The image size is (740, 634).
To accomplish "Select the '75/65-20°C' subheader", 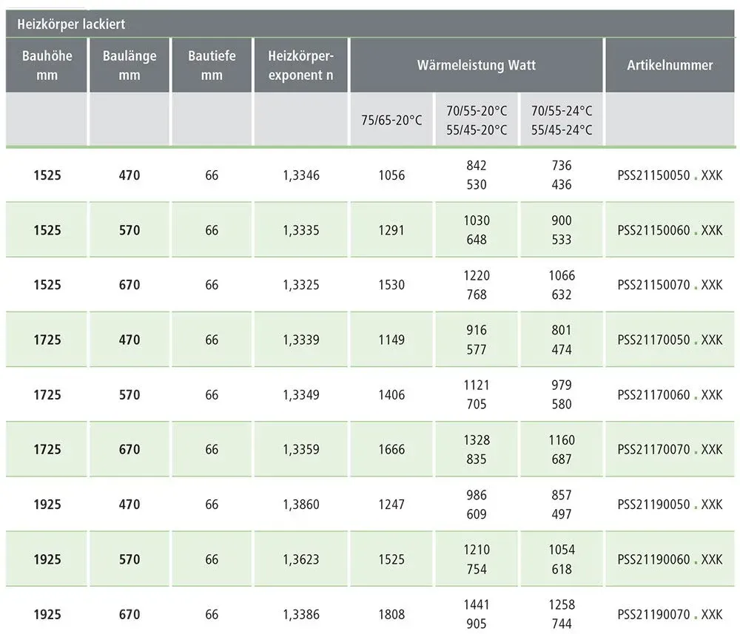I will [391, 121].
